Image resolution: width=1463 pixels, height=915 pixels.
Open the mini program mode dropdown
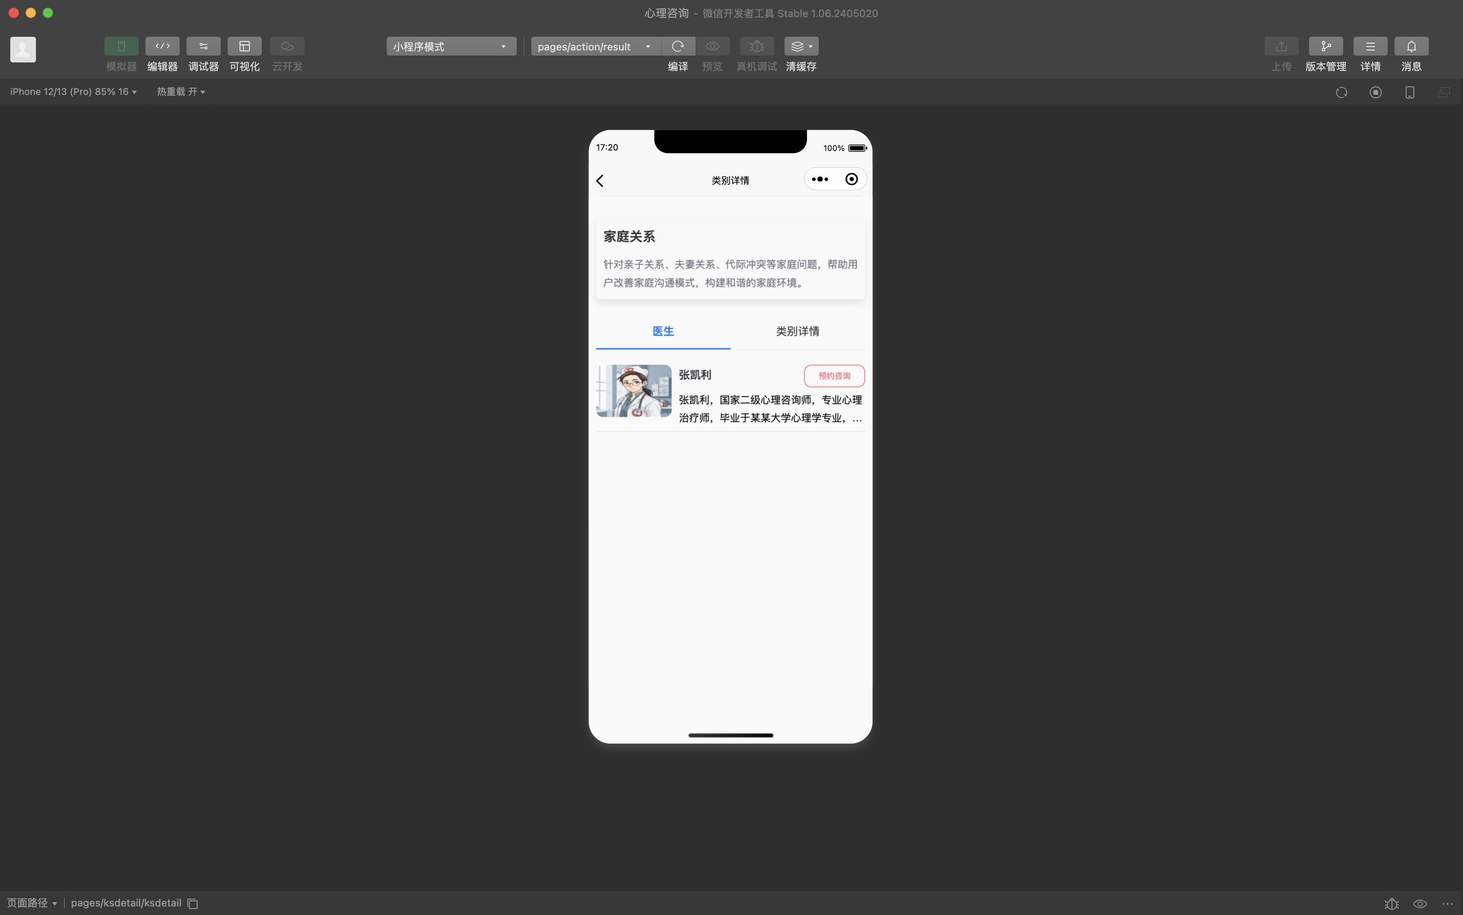point(451,47)
